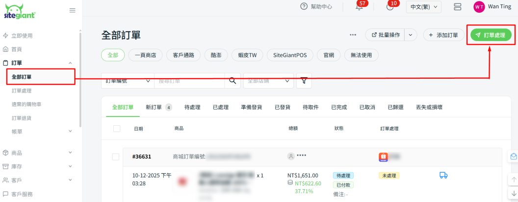Click the search magnifier icon
Image resolution: width=518 pixels, height=202 pixels.
coord(232,81)
